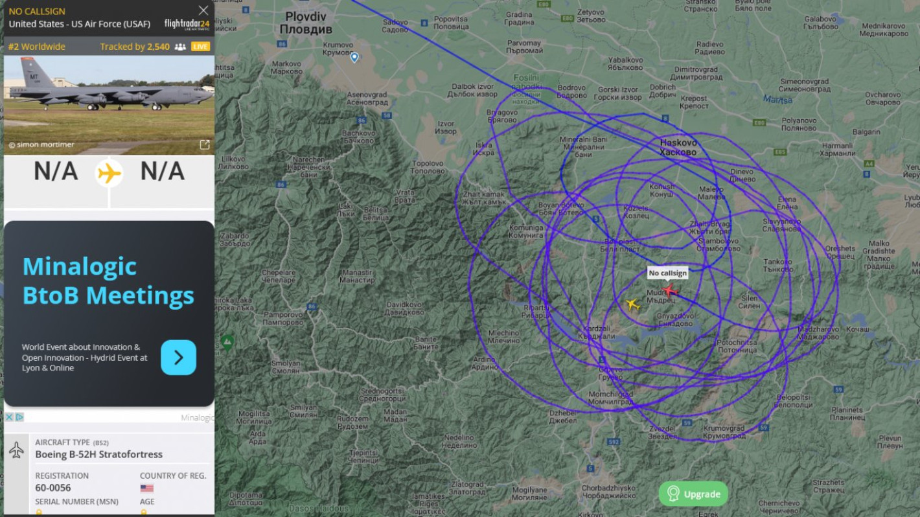920x517 pixels.
Task: Click the registration number 60-0056
Action: [x=53, y=488]
